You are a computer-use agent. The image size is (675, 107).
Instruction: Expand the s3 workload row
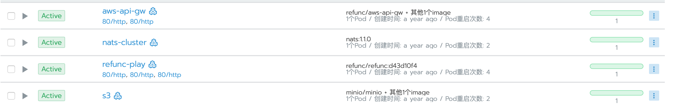click(25, 96)
